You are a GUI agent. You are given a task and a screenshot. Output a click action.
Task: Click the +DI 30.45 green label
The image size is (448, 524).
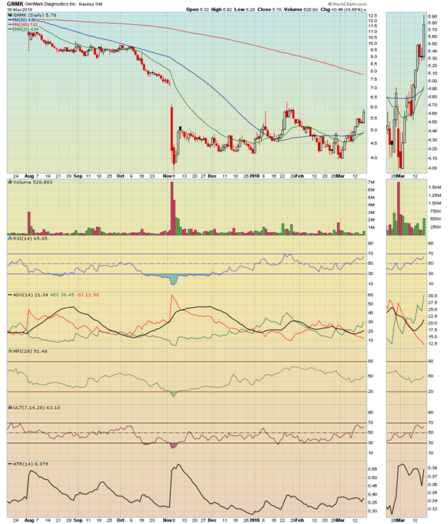(x=62, y=295)
